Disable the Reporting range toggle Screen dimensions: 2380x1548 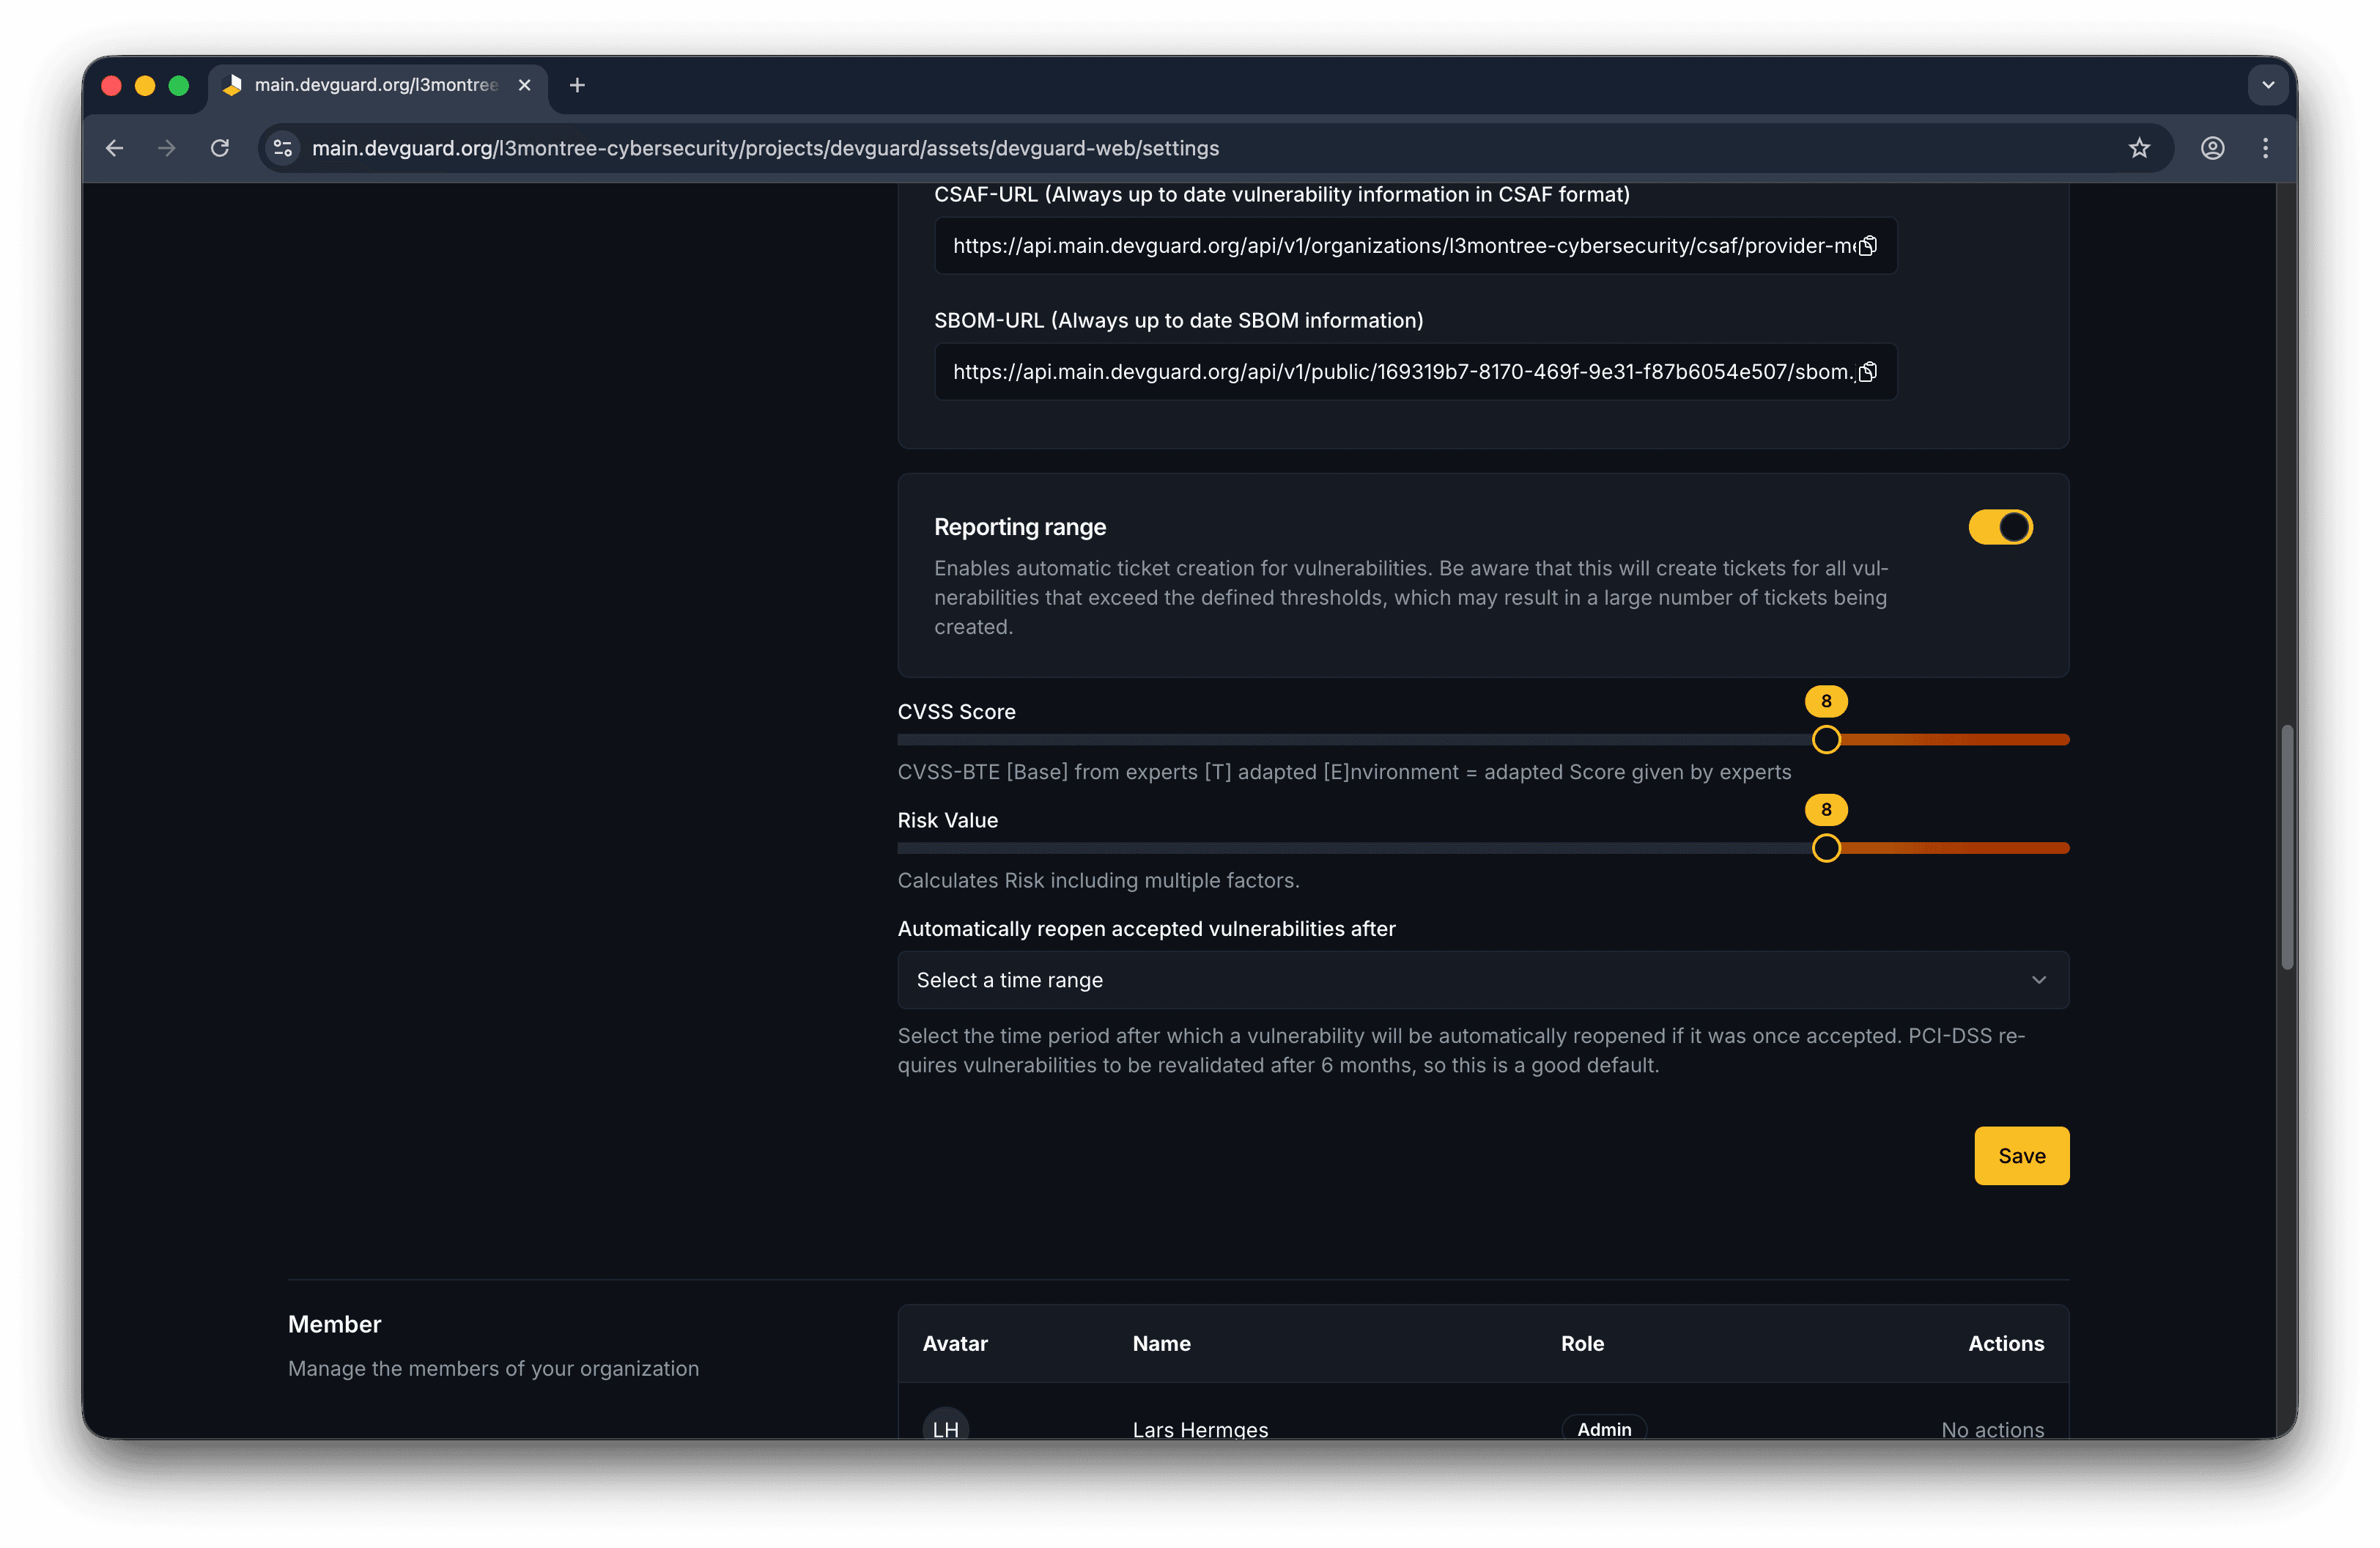pos(2000,527)
